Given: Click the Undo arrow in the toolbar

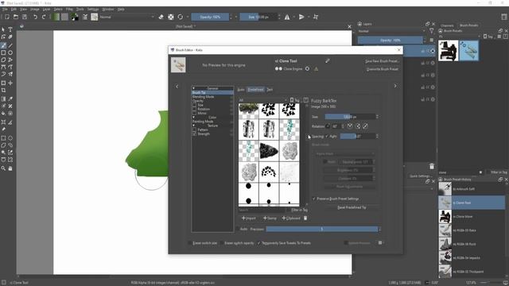Looking at the screenshot, I should pyautogui.click(x=35, y=17).
